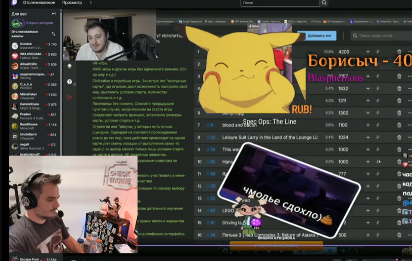The image size is (412, 261).
Task: Delete blood and bacon lot via trash
Action: click(x=399, y=125)
